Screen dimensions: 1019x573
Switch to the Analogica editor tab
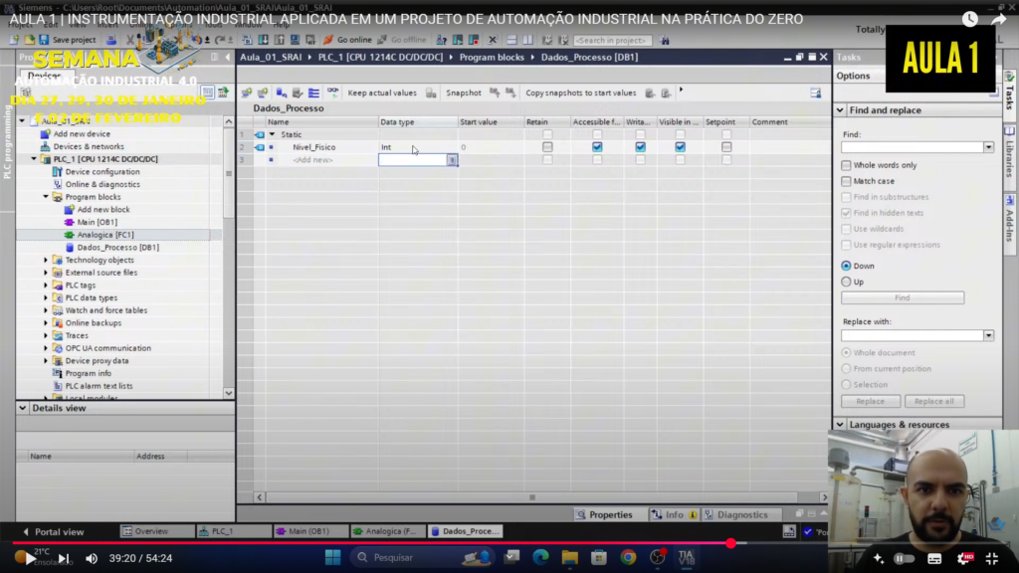387,531
